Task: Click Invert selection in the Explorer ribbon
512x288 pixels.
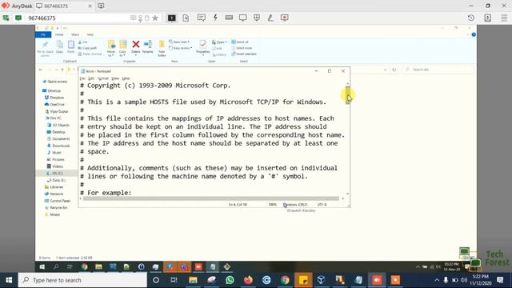Action: (x=244, y=54)
